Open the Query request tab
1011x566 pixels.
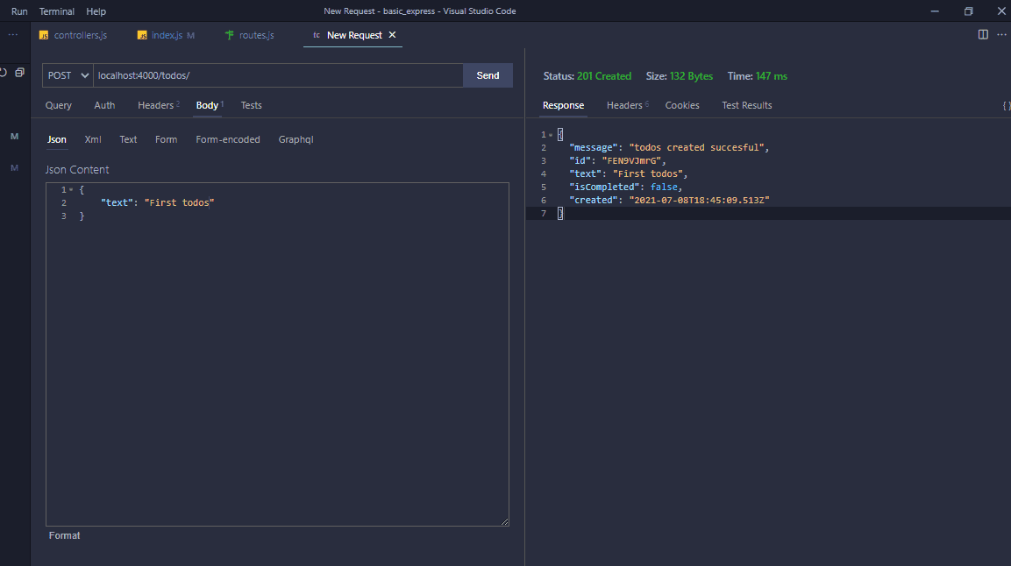coord(59,106)
